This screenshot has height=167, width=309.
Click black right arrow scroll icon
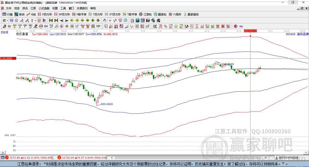[67, 20]
